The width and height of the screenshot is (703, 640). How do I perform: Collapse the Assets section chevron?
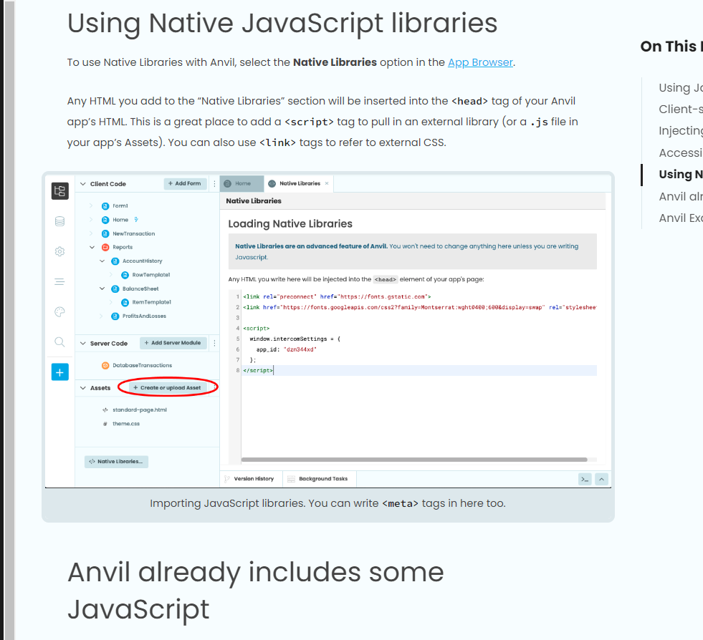pyautogui.click(x=82, y=388)
